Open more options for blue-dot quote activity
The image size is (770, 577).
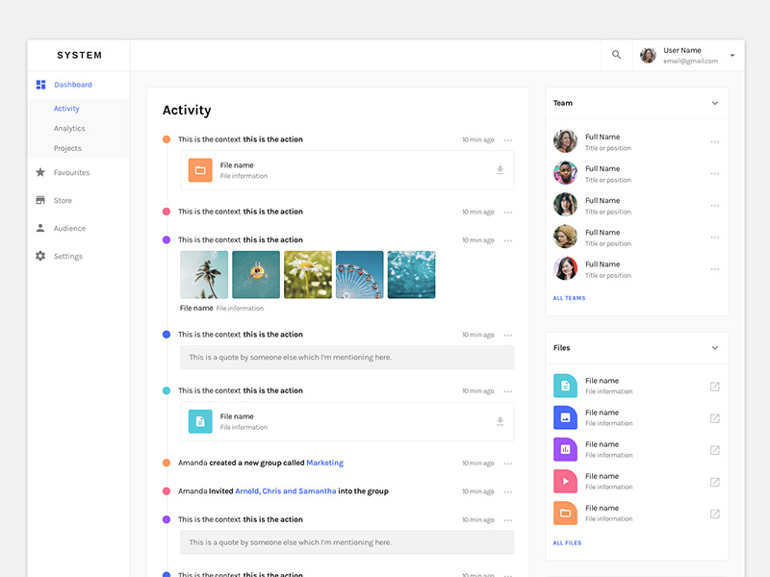pyautogui.click(x=508, y=336)
